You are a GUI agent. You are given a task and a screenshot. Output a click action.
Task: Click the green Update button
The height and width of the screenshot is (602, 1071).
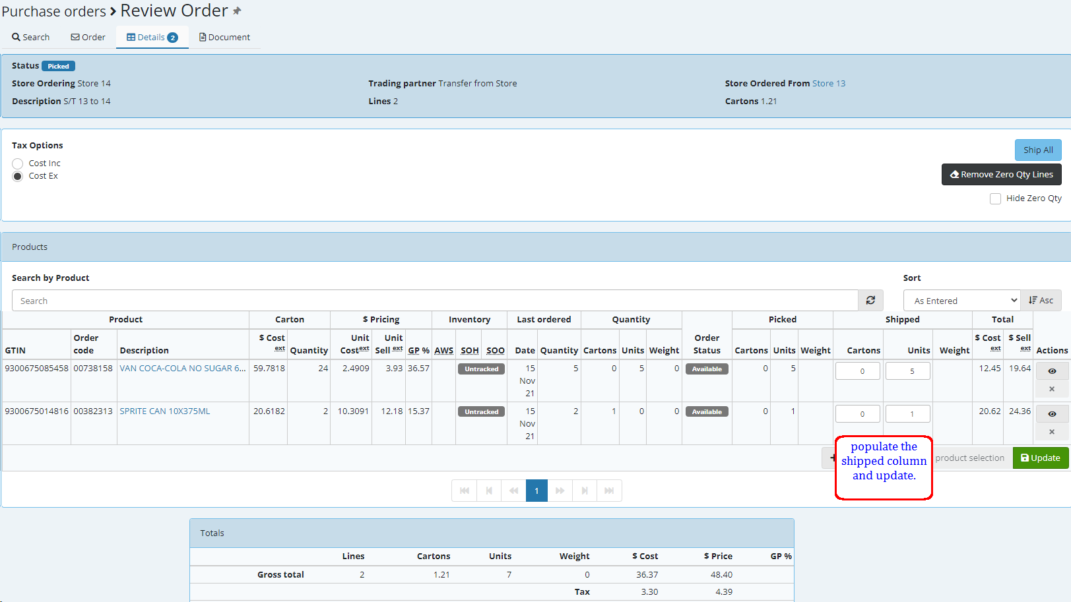click(x=1040, y=458)
